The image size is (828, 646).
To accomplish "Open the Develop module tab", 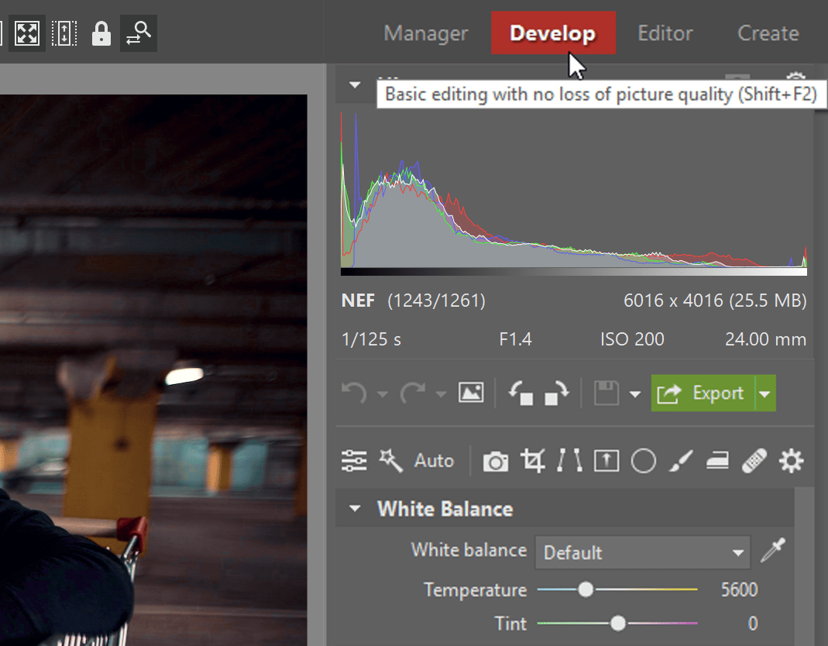I will (553, 33).
